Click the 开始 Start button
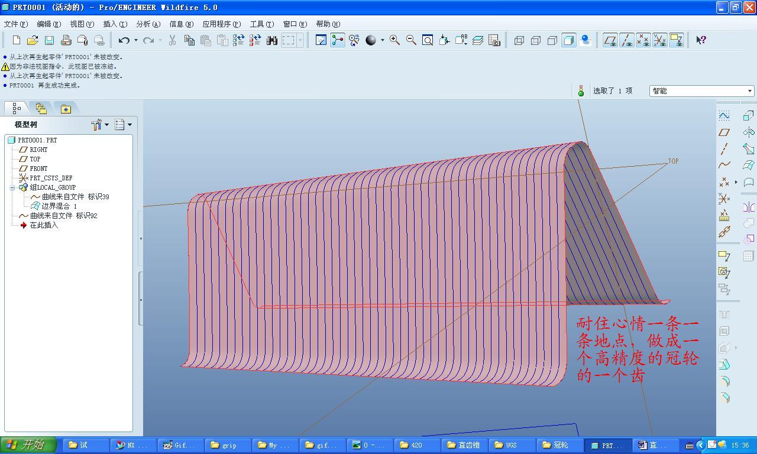 click(x=28, y=445)
